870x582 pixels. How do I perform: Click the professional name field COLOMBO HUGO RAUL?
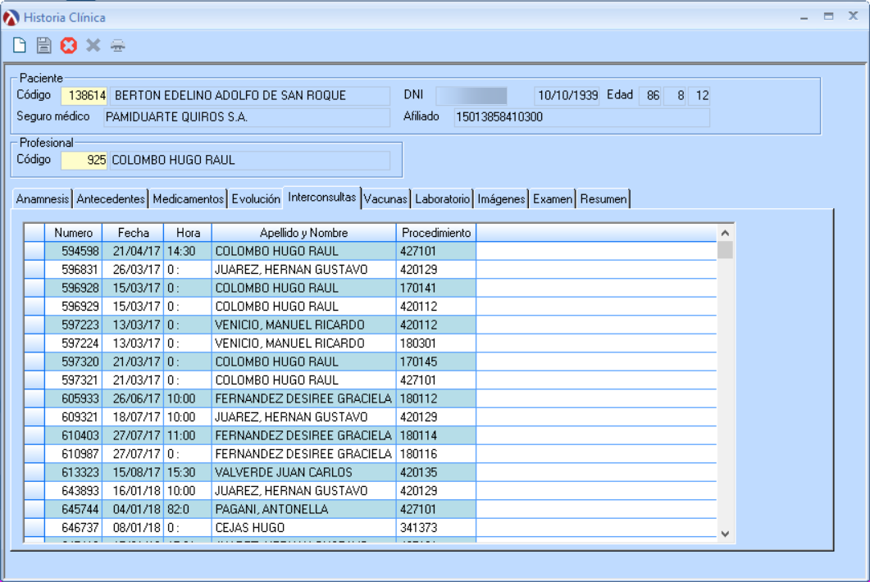click(249, 161)
